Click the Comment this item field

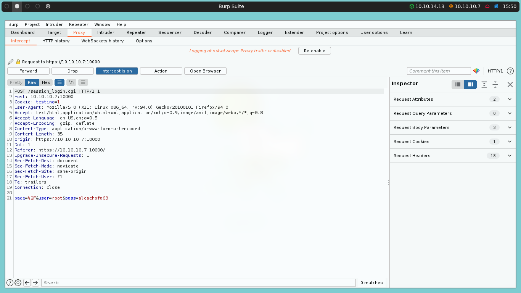coord(439,71)
